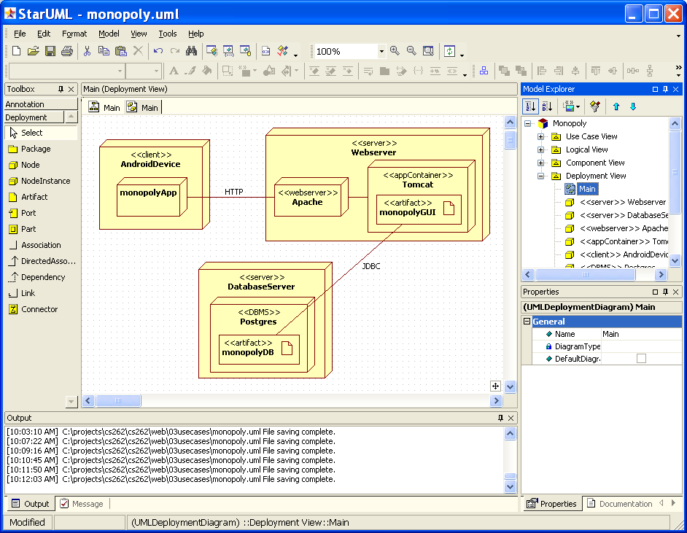
Task: Expand the Logical View node
Action: (540, 149)
